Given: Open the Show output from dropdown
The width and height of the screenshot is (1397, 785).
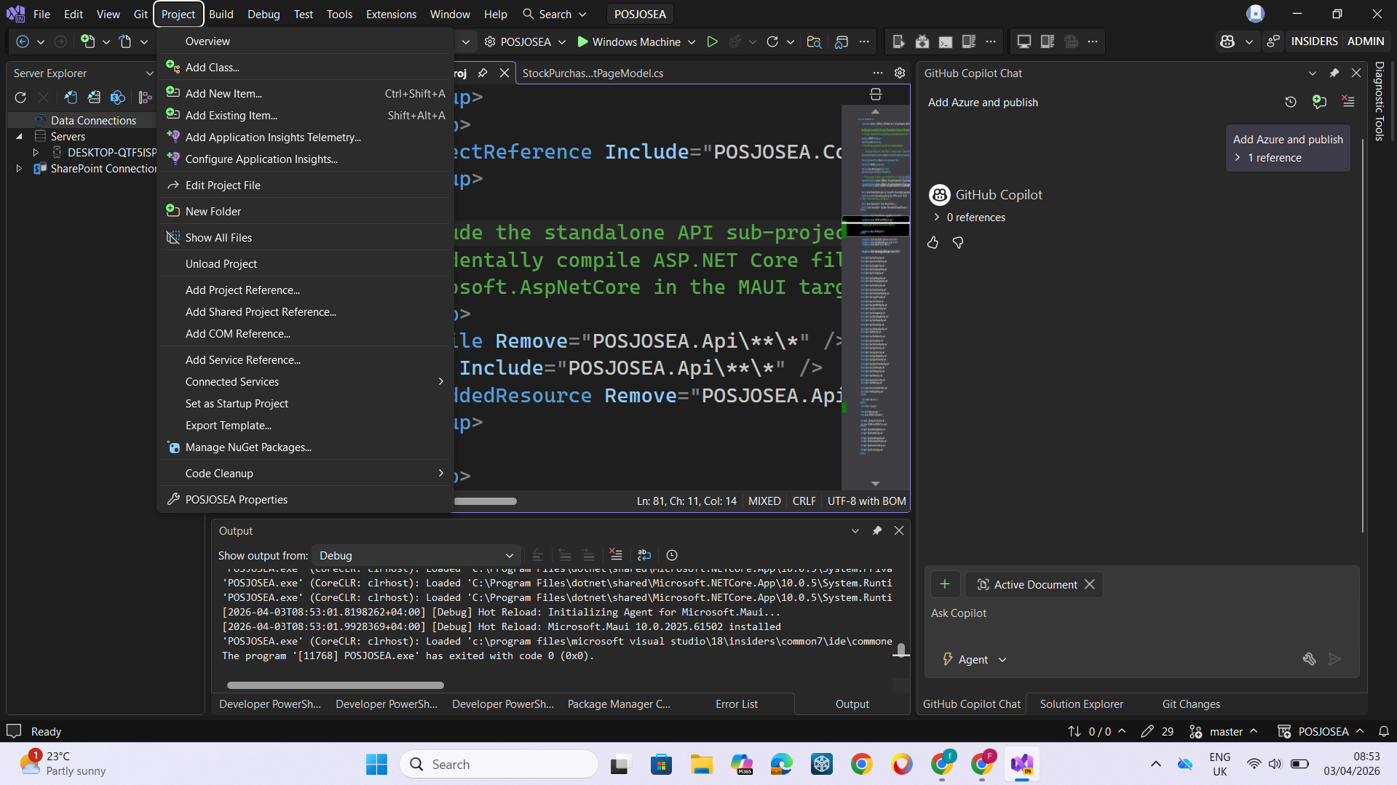Looking at the screenshot, I should click(416, 555).
